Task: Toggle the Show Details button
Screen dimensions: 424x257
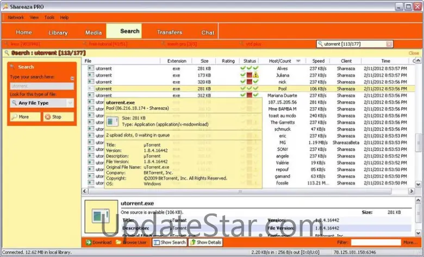Action: (x=205, y=242)
